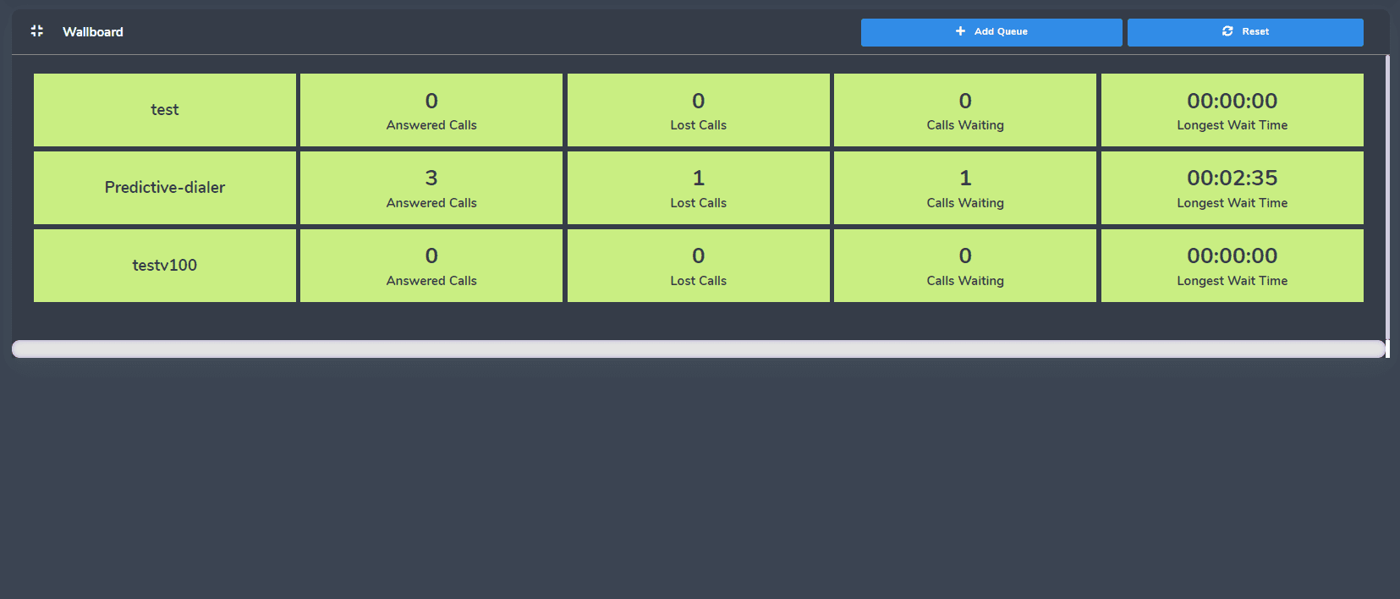Click Calls Waiting tile in testv100 row
Viewport: 1400px width, 599px height.
pos(965,266)
